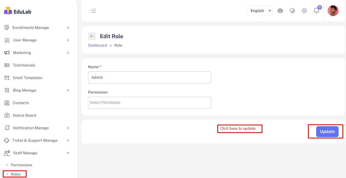Click the EduLab logo
Viewport: 346px width, 178px height.
tap(18, 11)
